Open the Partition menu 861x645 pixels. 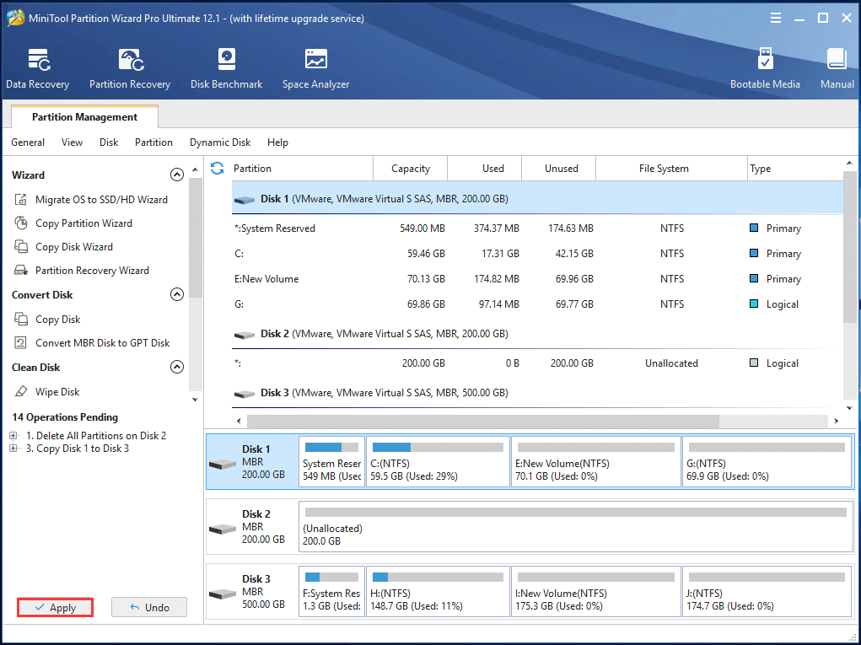pyautogui.click(x=153, y=142)
